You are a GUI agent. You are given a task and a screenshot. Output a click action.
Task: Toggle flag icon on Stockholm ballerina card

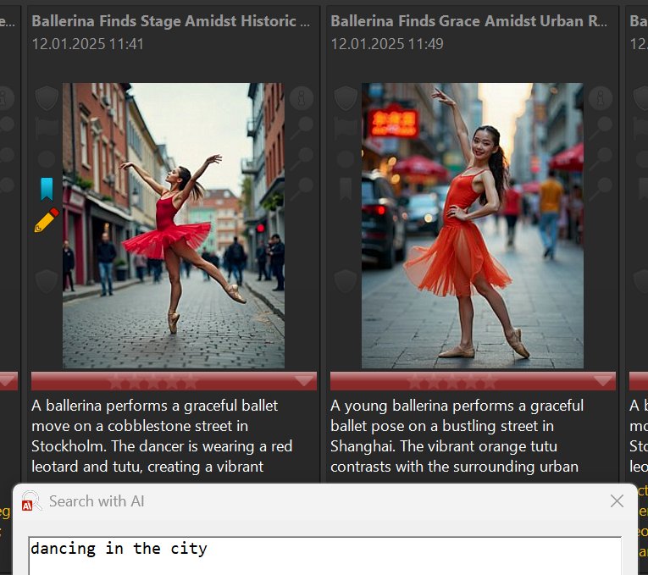click(x=47, y=129)
